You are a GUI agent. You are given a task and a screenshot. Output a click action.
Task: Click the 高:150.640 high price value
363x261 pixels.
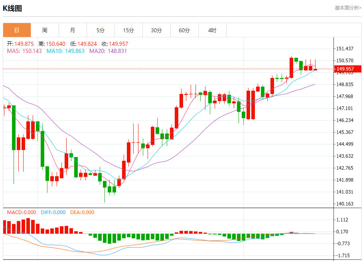tap(52, 44)
